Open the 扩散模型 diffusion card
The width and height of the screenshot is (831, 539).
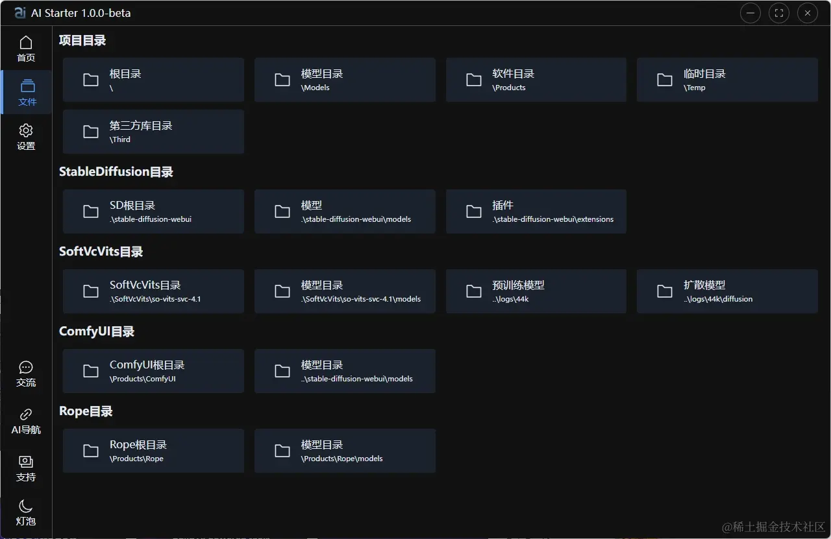727,291
